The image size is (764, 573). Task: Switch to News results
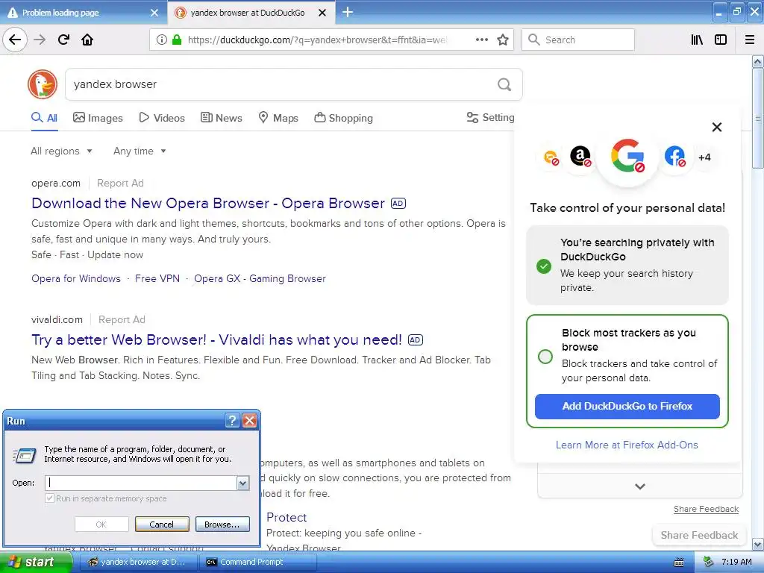point(221,118)
